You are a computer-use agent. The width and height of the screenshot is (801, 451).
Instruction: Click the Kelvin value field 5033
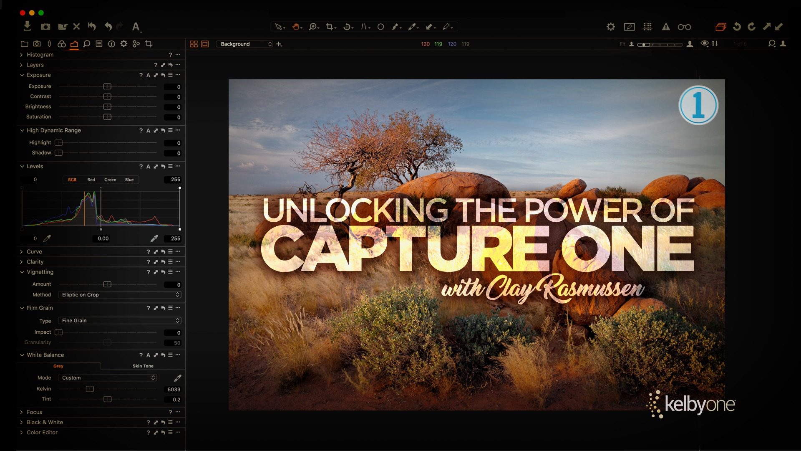click(x=174, y=390)
